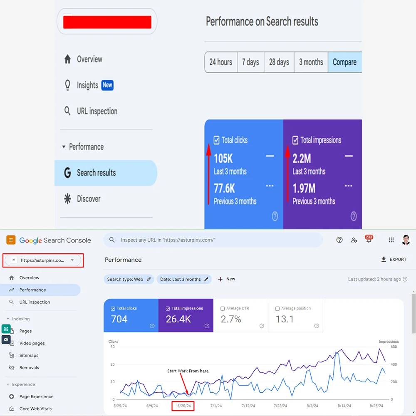Open the asturpins.com property selector dropdown
Viewport: 416px width, 416px height.
tap(44, 260)
